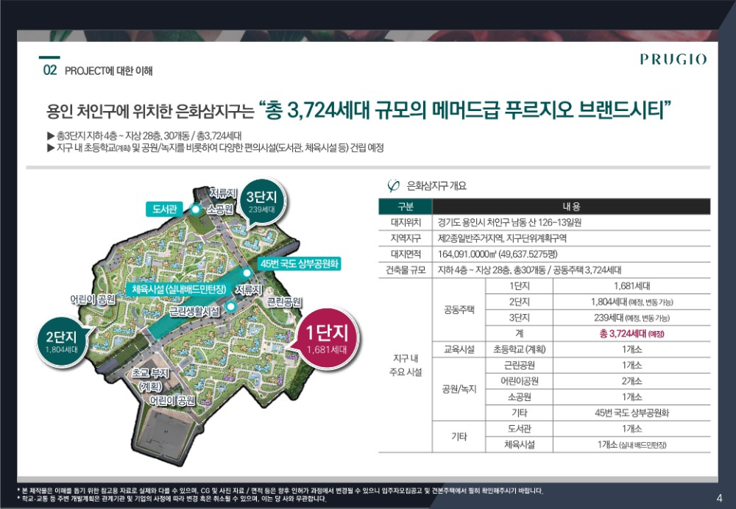736x509 pixels.
Task: Select the 2단지 1,804세대 bubble on the map
Action: point(61,341)
